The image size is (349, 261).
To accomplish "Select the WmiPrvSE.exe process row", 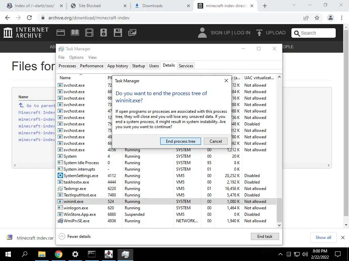I will [x=166, y=221].
